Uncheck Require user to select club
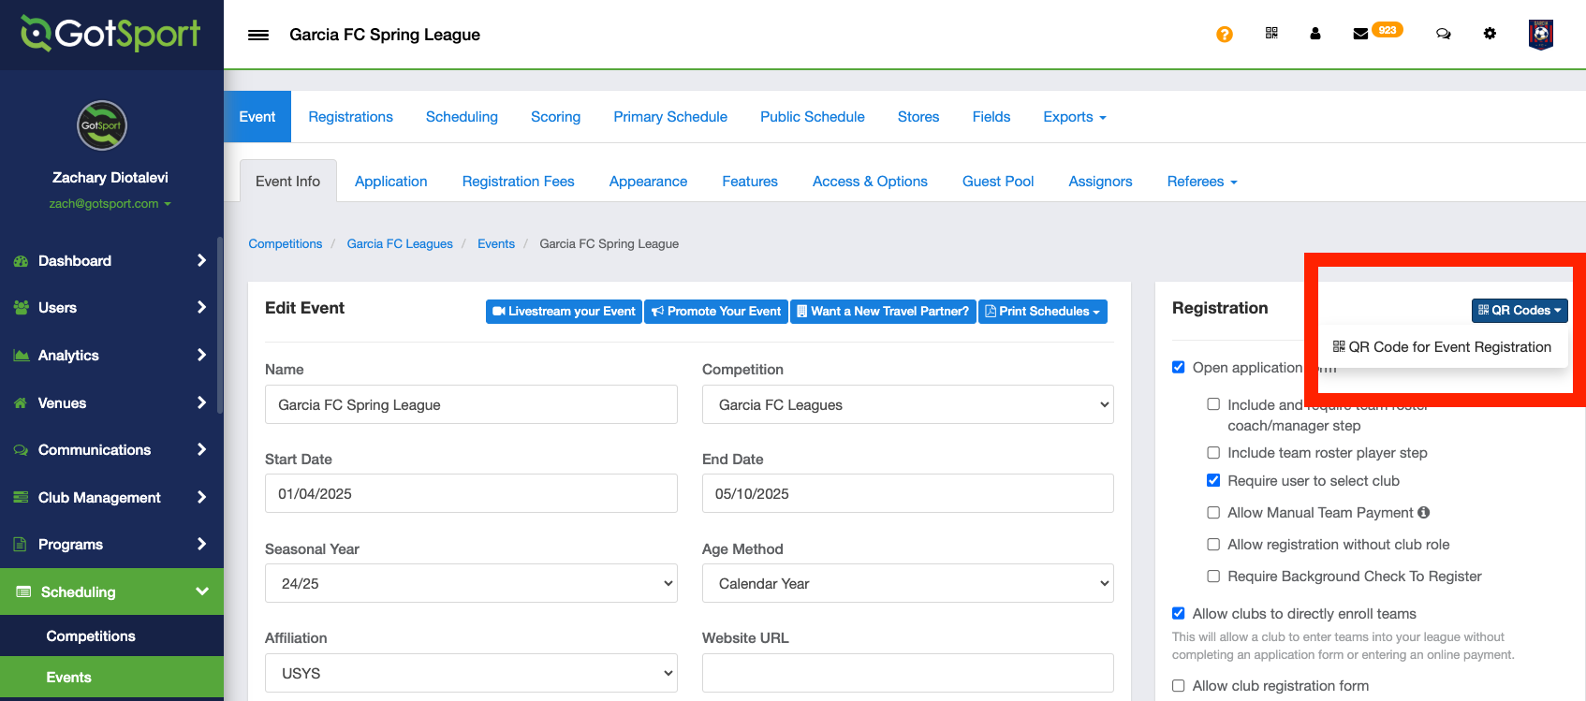1586x701 pixels. pyautogui.click(x=1213, y=481)
